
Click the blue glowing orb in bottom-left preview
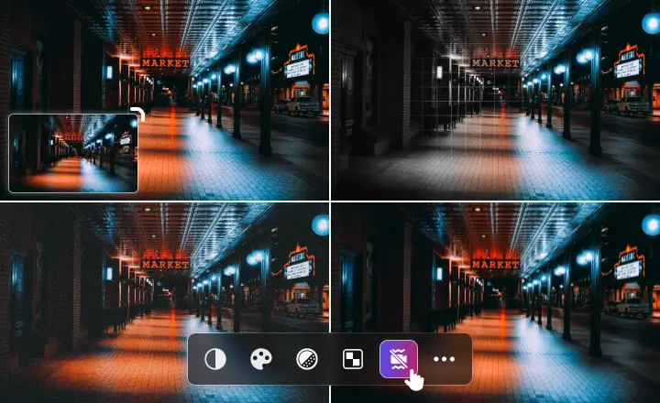pos(320,224)
